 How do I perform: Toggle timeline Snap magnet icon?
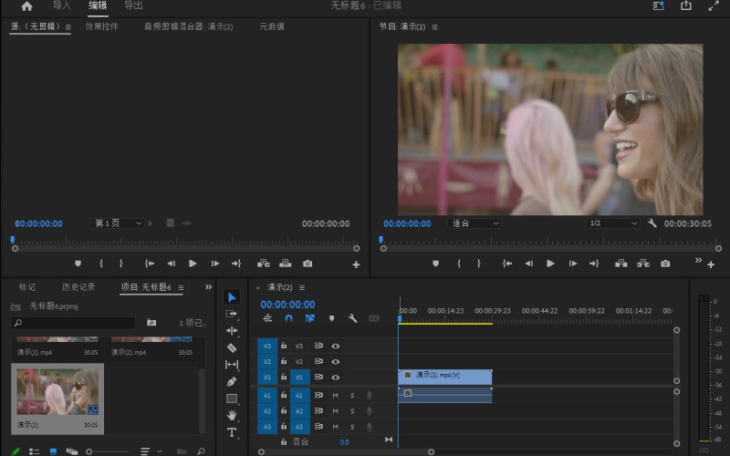(288, 318)
